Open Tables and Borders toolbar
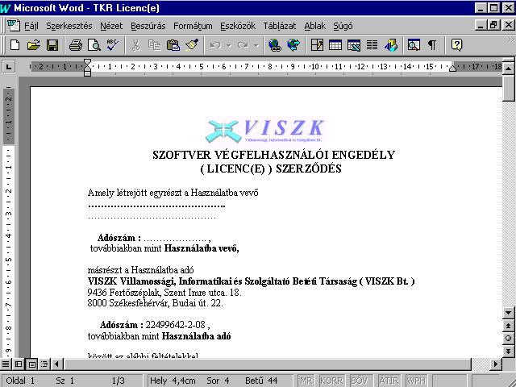 (x=317, y=45)
